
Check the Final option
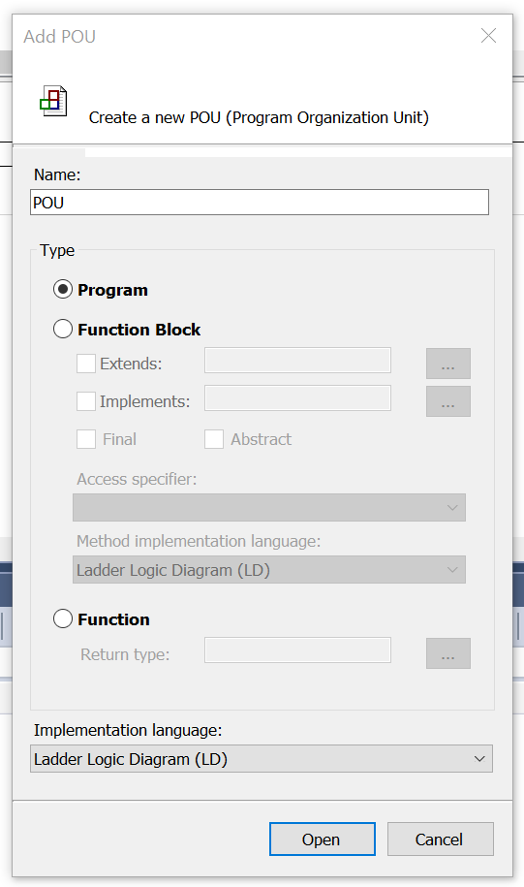(86, 439)
